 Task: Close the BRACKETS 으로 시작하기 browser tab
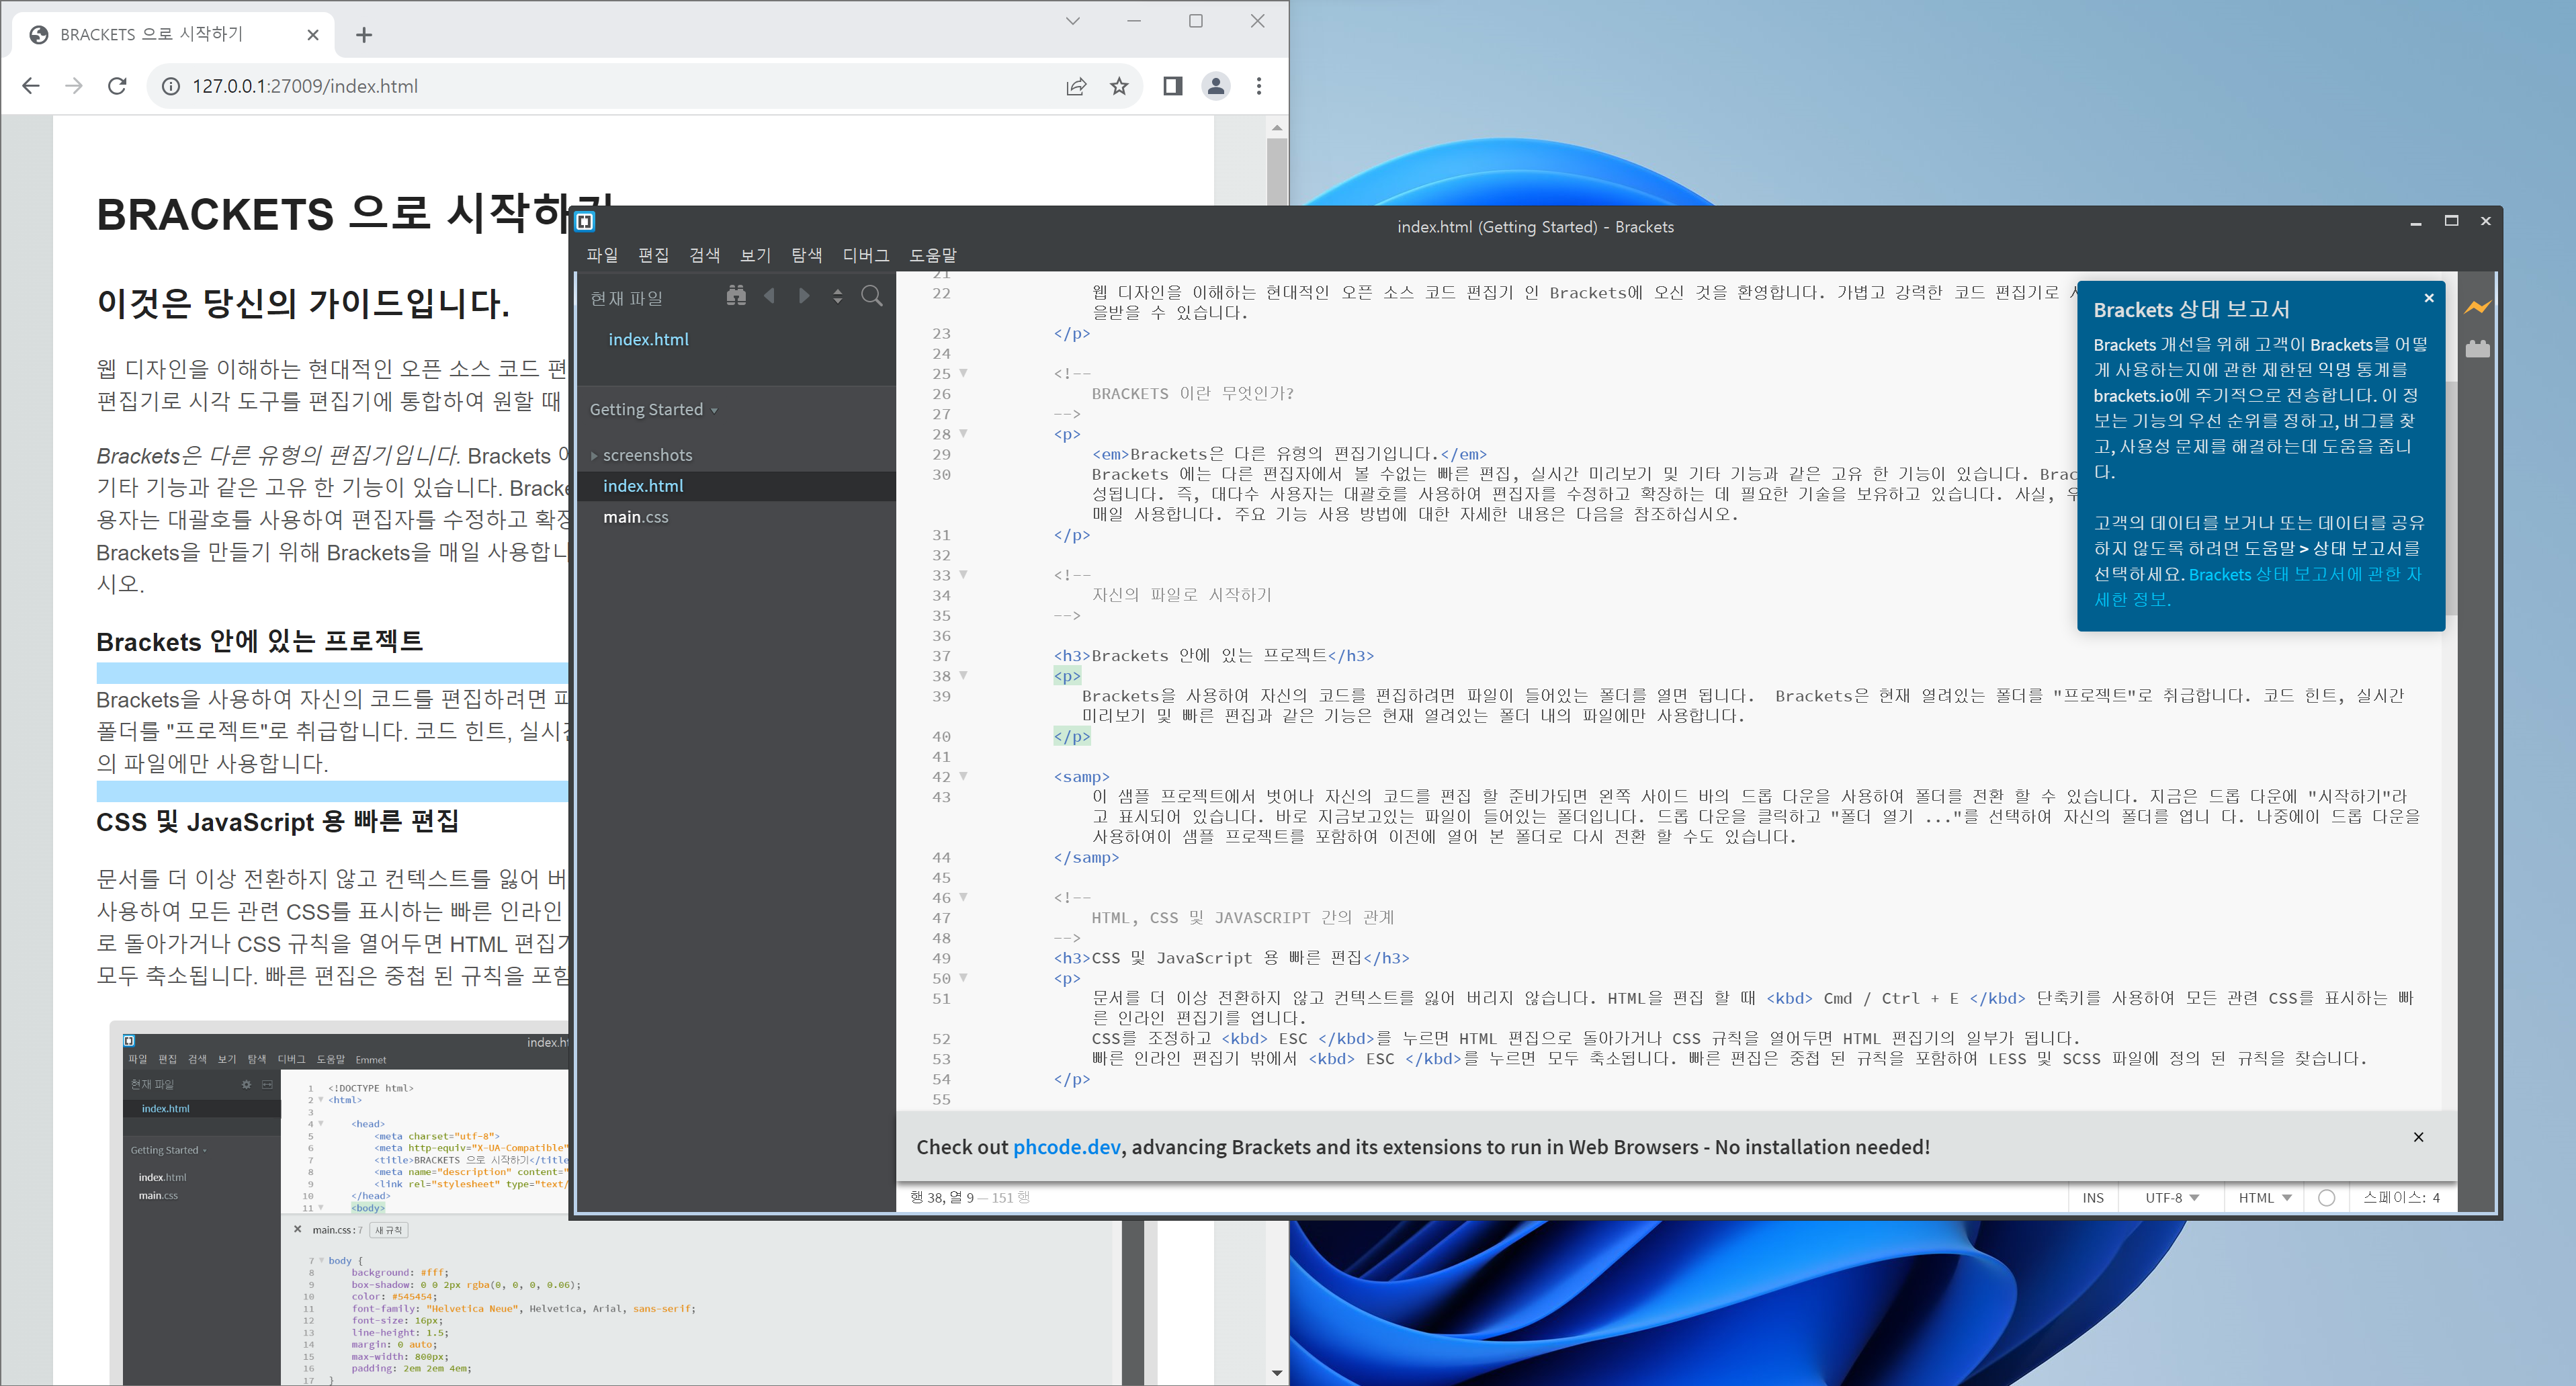[313, 35]
